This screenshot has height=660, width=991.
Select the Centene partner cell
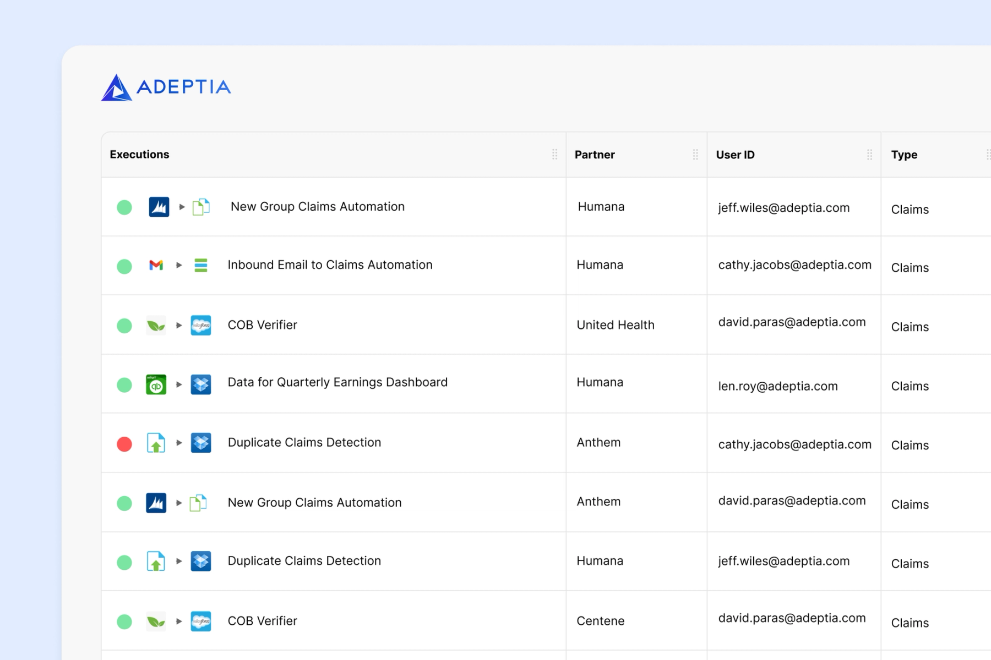click(600, 621)
